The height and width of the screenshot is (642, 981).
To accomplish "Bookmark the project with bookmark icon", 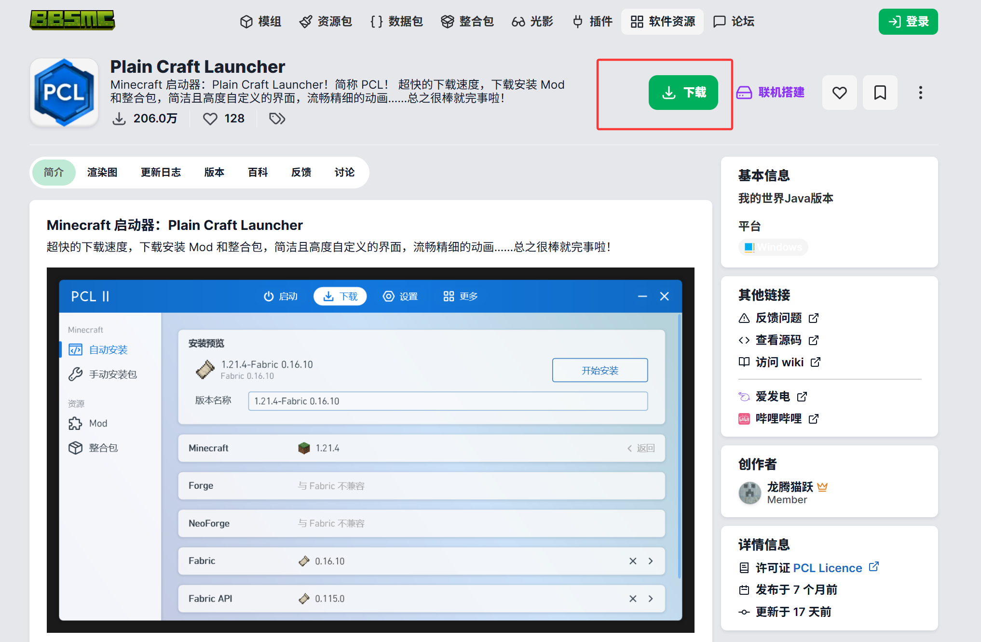I will click(x=880, y=93).
